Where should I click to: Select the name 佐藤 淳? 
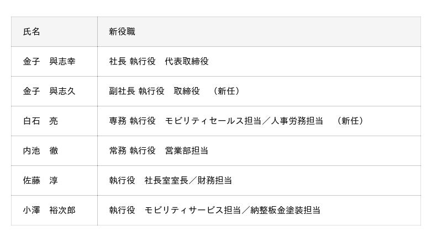tap(40, 181)
